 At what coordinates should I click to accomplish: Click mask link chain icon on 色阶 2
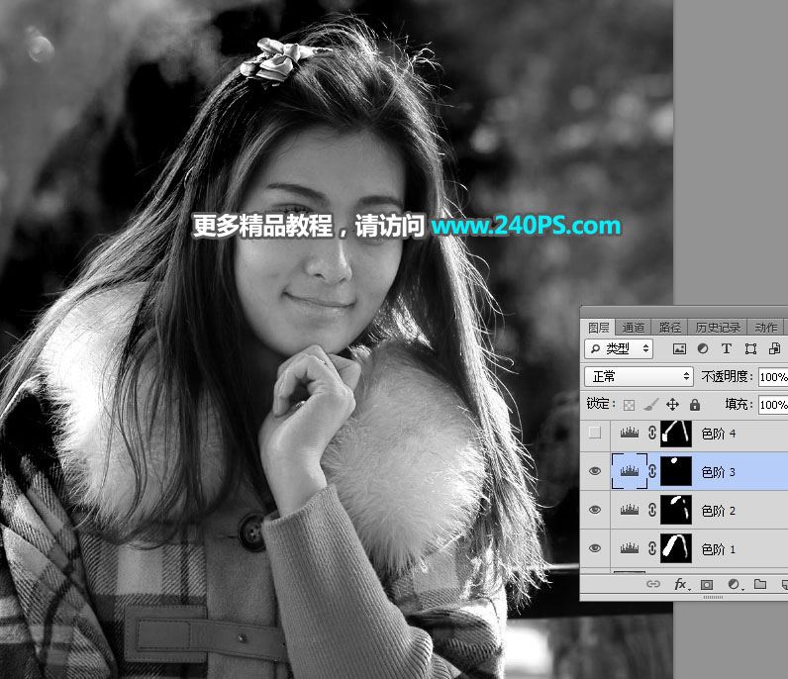[x=652, y=510]
